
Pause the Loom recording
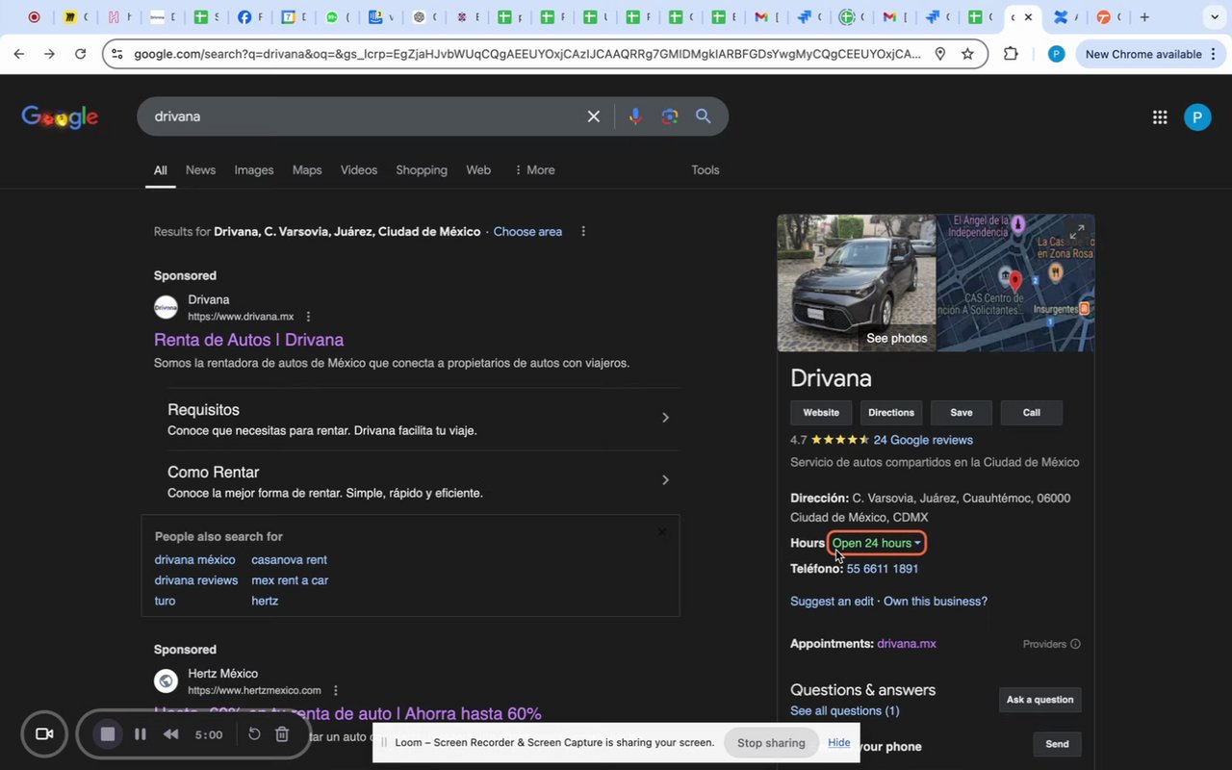point(141,734)
